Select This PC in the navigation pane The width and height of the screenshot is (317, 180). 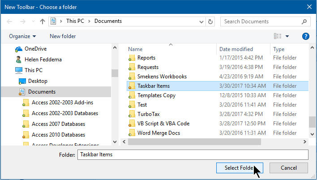point(34,70)
